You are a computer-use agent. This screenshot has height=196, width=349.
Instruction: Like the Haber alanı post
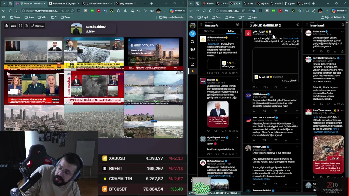coord(328,51)
